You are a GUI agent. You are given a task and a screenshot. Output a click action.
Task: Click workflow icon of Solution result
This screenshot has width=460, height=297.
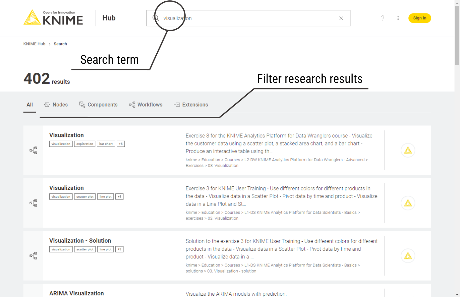coord(33,256)
